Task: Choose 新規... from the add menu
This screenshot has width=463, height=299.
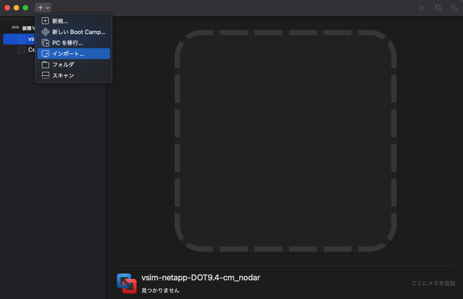Action: coord(74,21)
